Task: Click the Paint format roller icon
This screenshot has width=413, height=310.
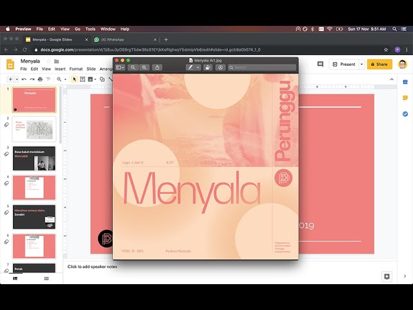Action: (48, 79)
